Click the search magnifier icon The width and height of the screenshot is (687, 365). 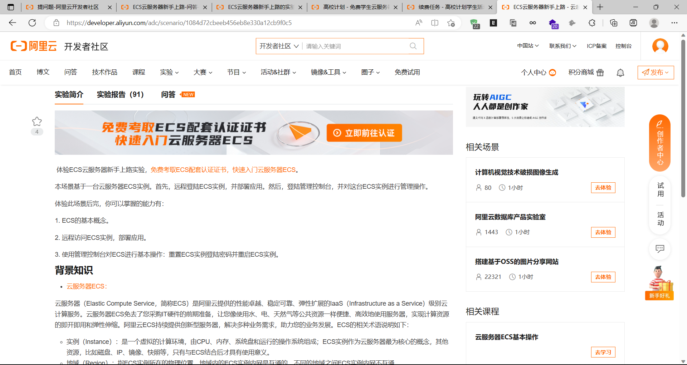[413, 46]
